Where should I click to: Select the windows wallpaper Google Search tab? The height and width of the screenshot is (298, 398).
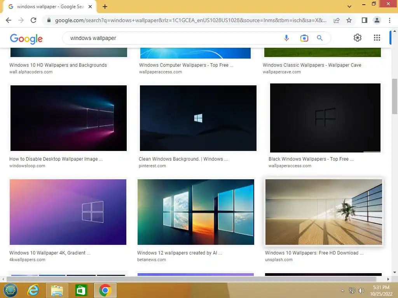(x=50, y=7)
